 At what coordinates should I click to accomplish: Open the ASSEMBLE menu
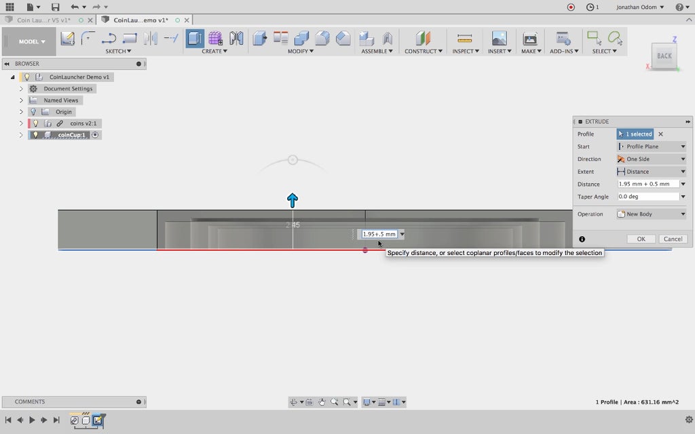(x=377, y=52)
